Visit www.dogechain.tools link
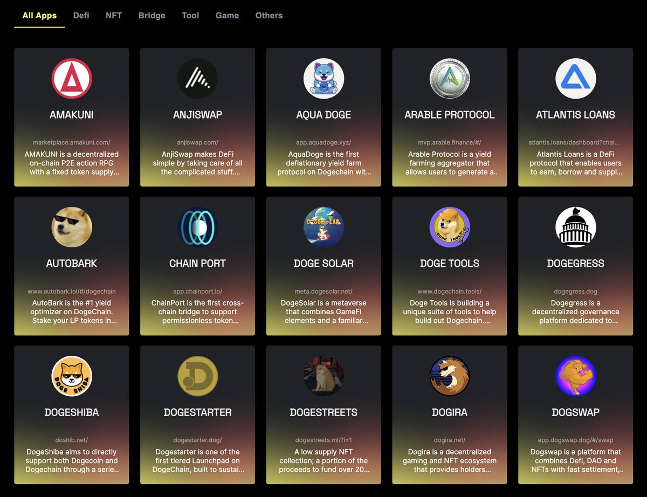 click(x=450, y=292)
